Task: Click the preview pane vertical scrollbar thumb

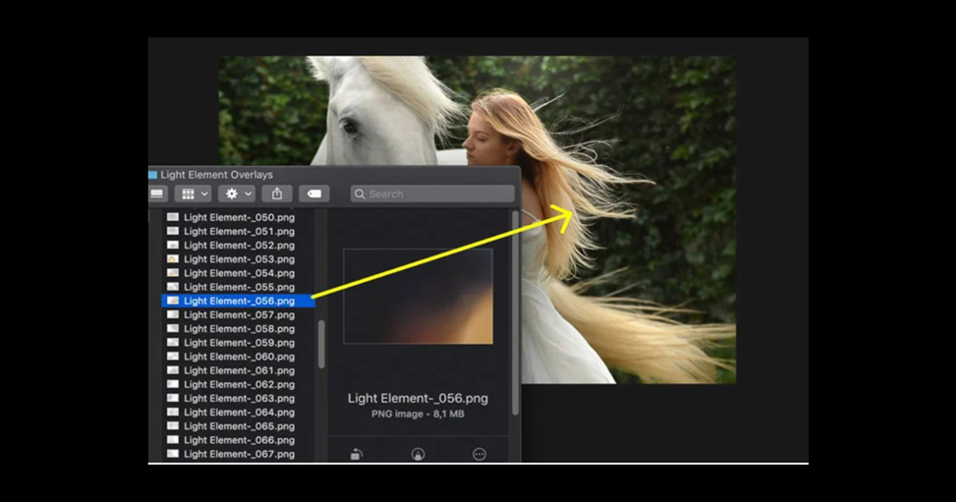Action: pos(515,313)
